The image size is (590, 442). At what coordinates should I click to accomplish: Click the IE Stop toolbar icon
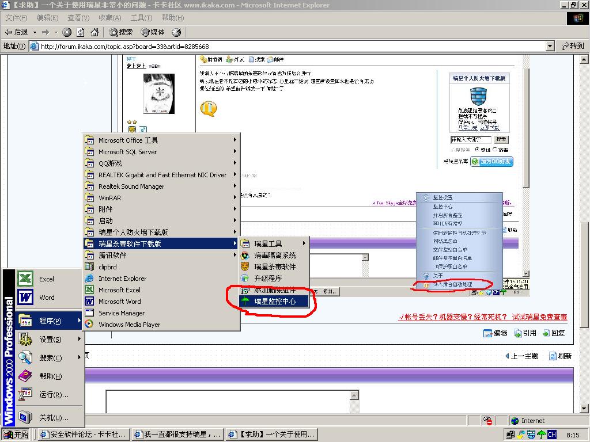[67, 32]
